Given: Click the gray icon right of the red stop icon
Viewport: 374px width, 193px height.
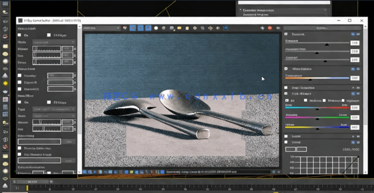Looking at the screenshot, I should point(278,28).
